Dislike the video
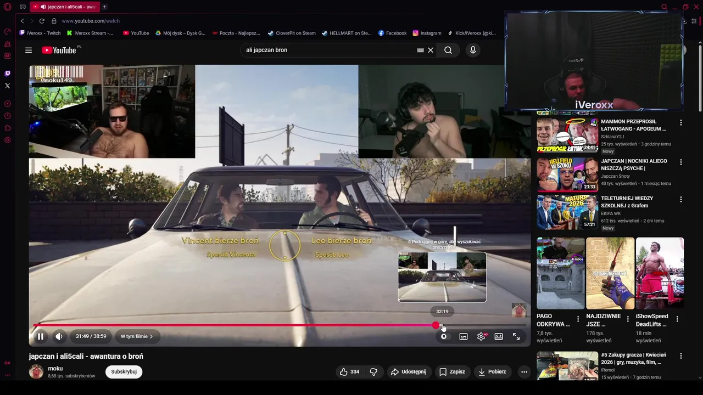This screenshot has width=703, height=395. pos(373,371)
